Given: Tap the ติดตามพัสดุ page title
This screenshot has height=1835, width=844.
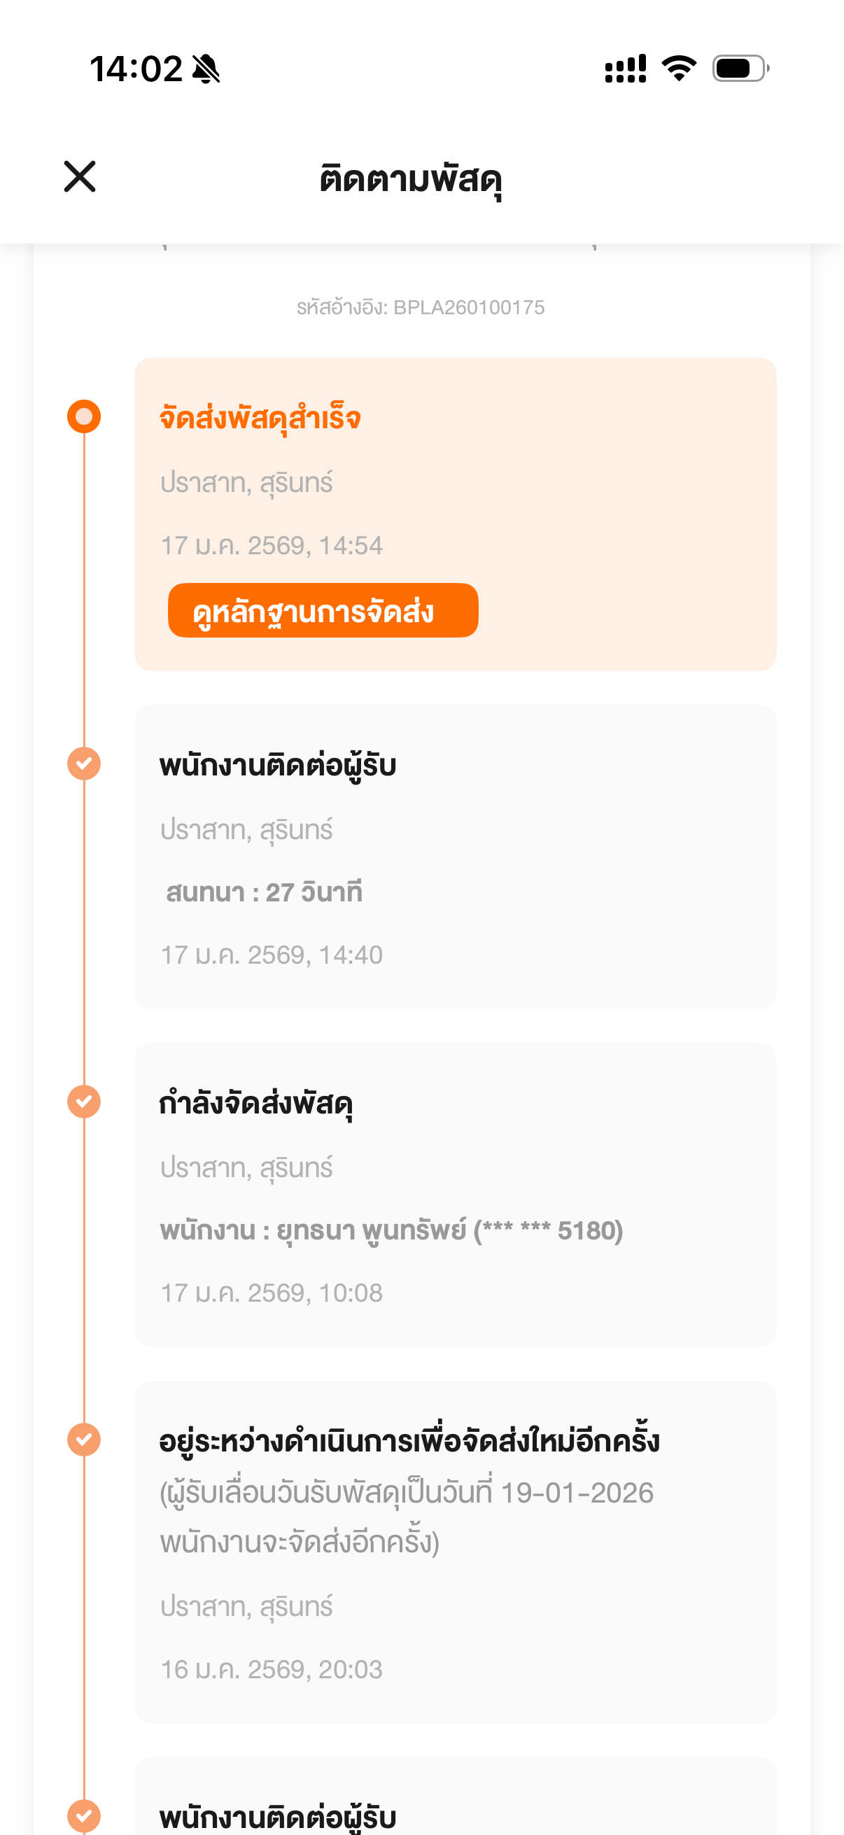Looking at the screenshot, I should (411, 178).
